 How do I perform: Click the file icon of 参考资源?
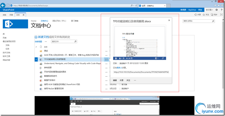pyautogui.click(x=41, y=68)
